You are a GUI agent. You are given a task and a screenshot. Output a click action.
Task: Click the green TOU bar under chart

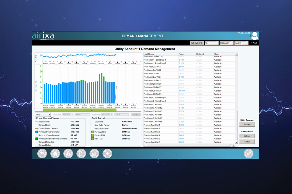point(79,110)
